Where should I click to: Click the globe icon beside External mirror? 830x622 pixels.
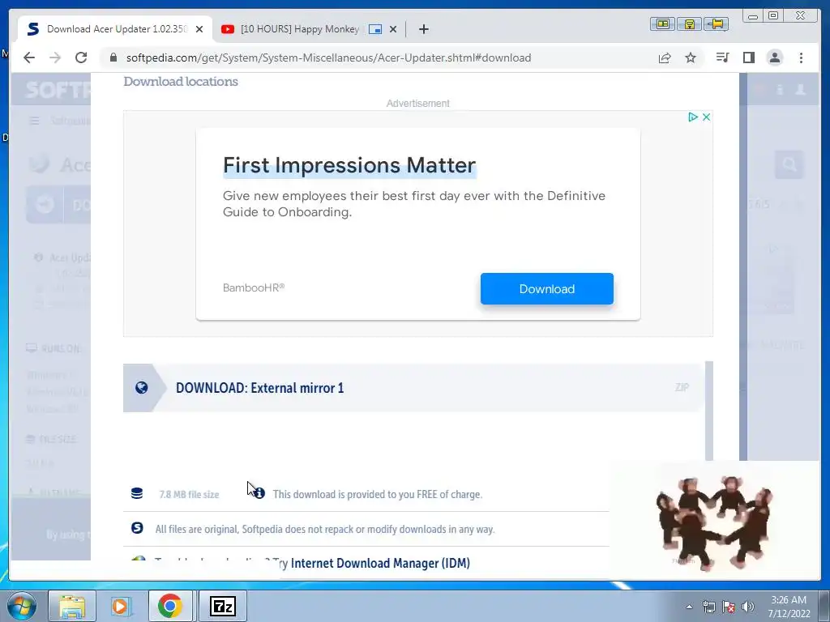click(141, 388)
